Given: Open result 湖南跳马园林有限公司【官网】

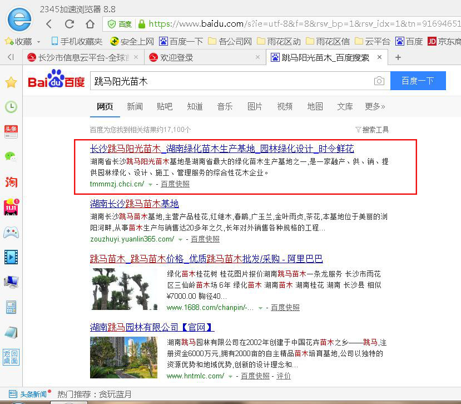Looking at the screenshot, I should pyautogui.click(x=152, y=327).
